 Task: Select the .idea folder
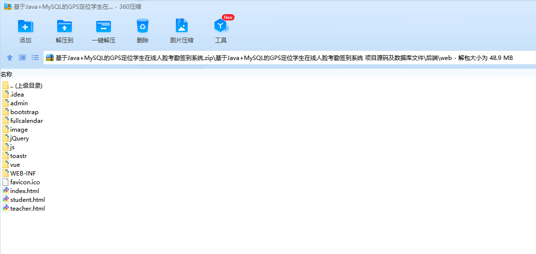coord(13,95)
